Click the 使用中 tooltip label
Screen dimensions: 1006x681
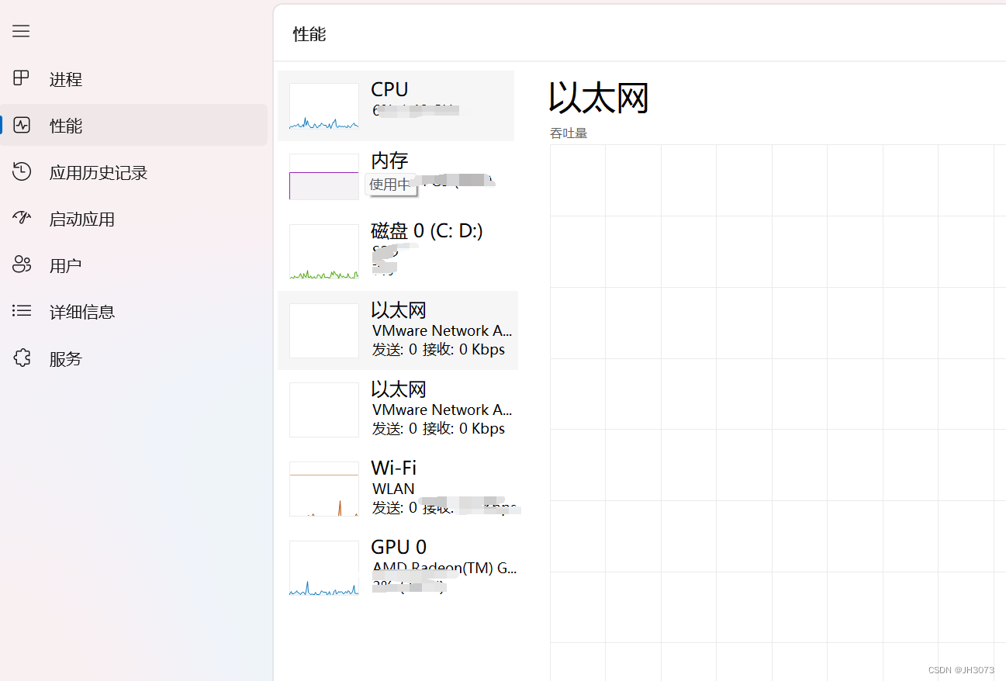[389, 185]
